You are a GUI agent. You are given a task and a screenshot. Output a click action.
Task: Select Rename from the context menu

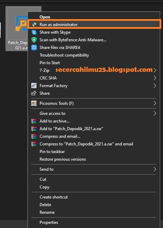click(94, 212)
